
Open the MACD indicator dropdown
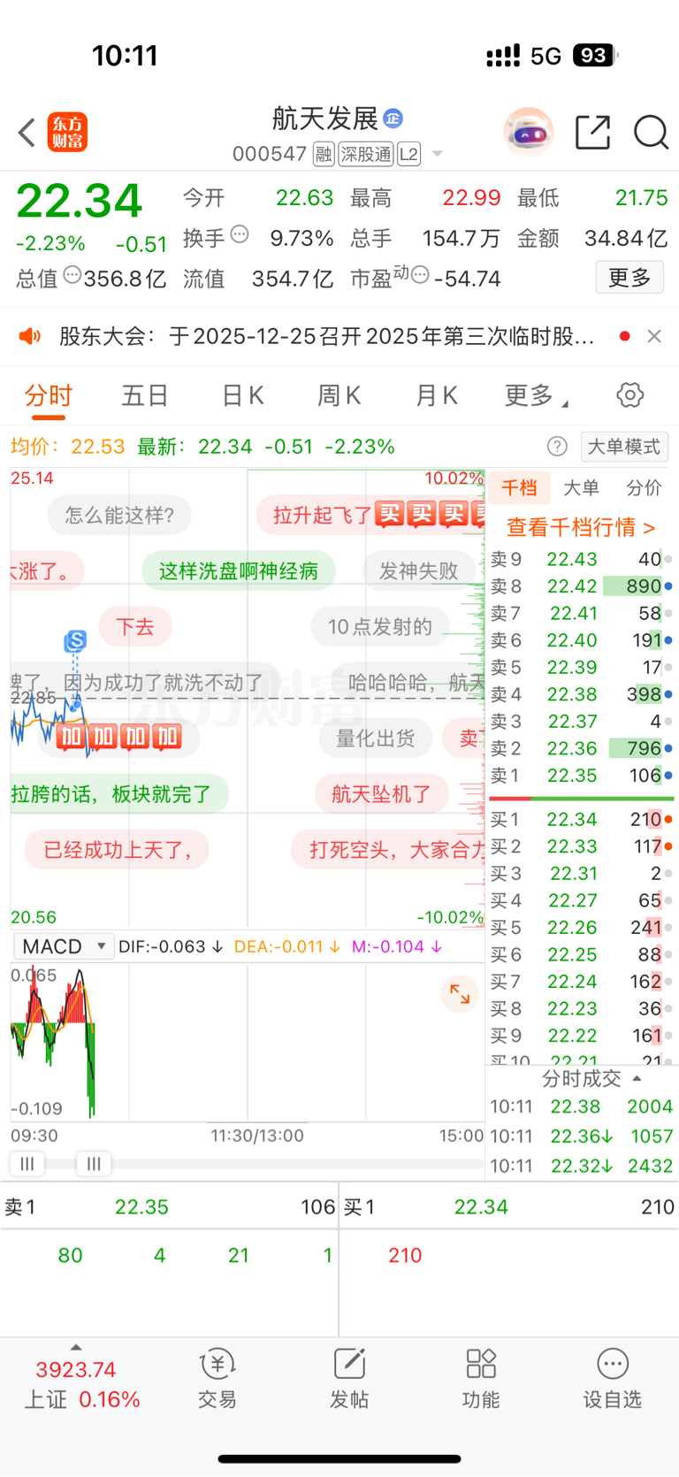64,946
